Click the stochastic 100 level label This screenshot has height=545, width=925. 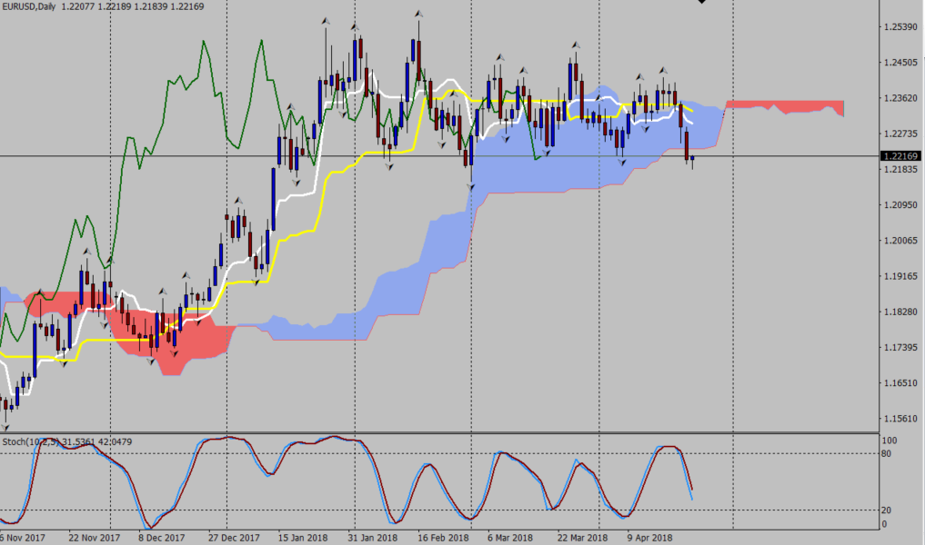click(x=889, y=441)
